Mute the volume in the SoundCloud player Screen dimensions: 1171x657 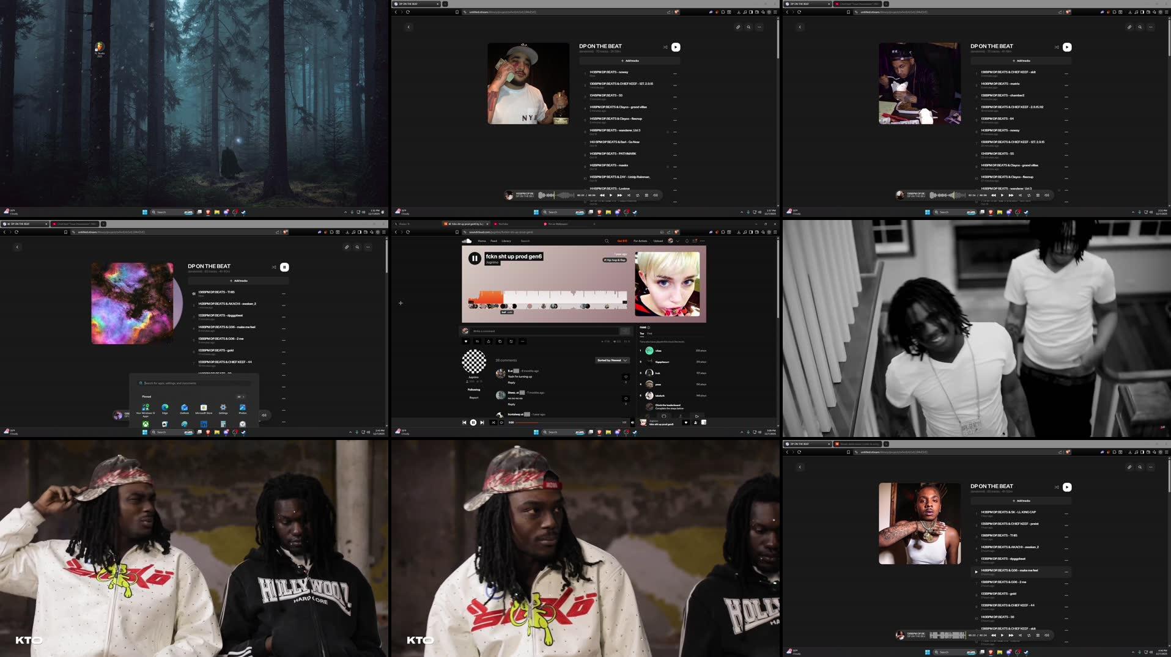[633, 422]
